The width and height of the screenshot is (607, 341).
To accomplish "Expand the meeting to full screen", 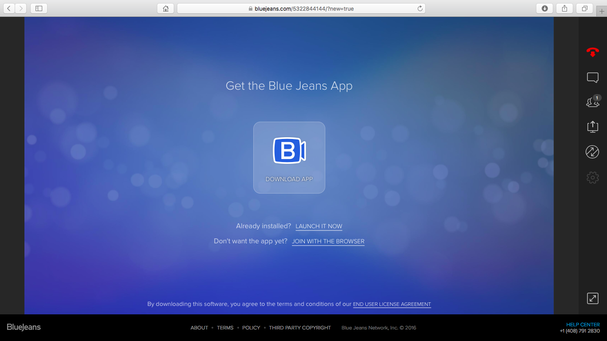I will pyautogui.click(x=592, y=298).
